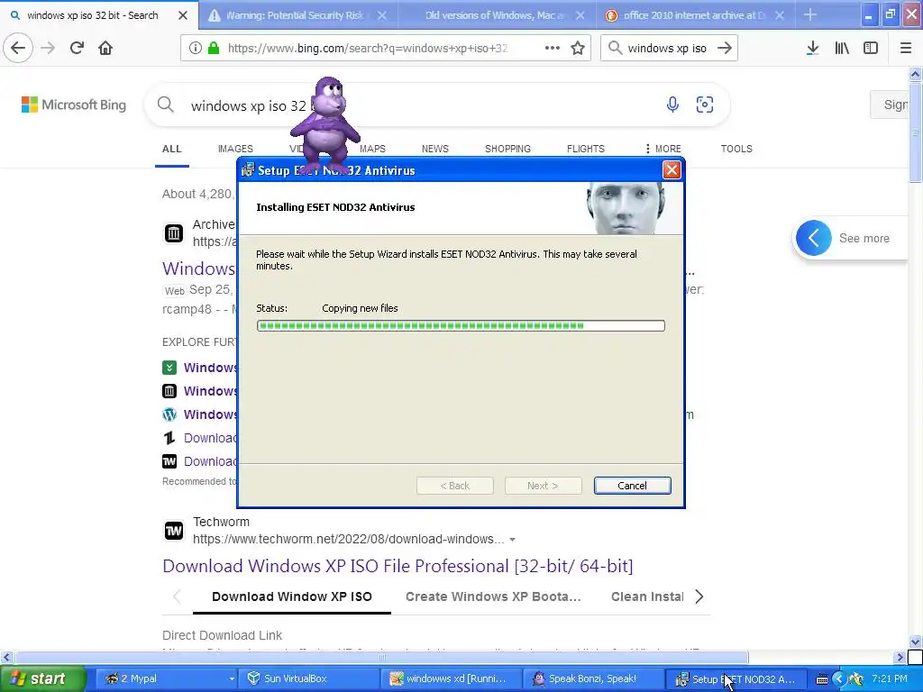This screenshot has height=692, width=923.
Task: Click See more blue chevron button
Action: click(x=814, y=238)
